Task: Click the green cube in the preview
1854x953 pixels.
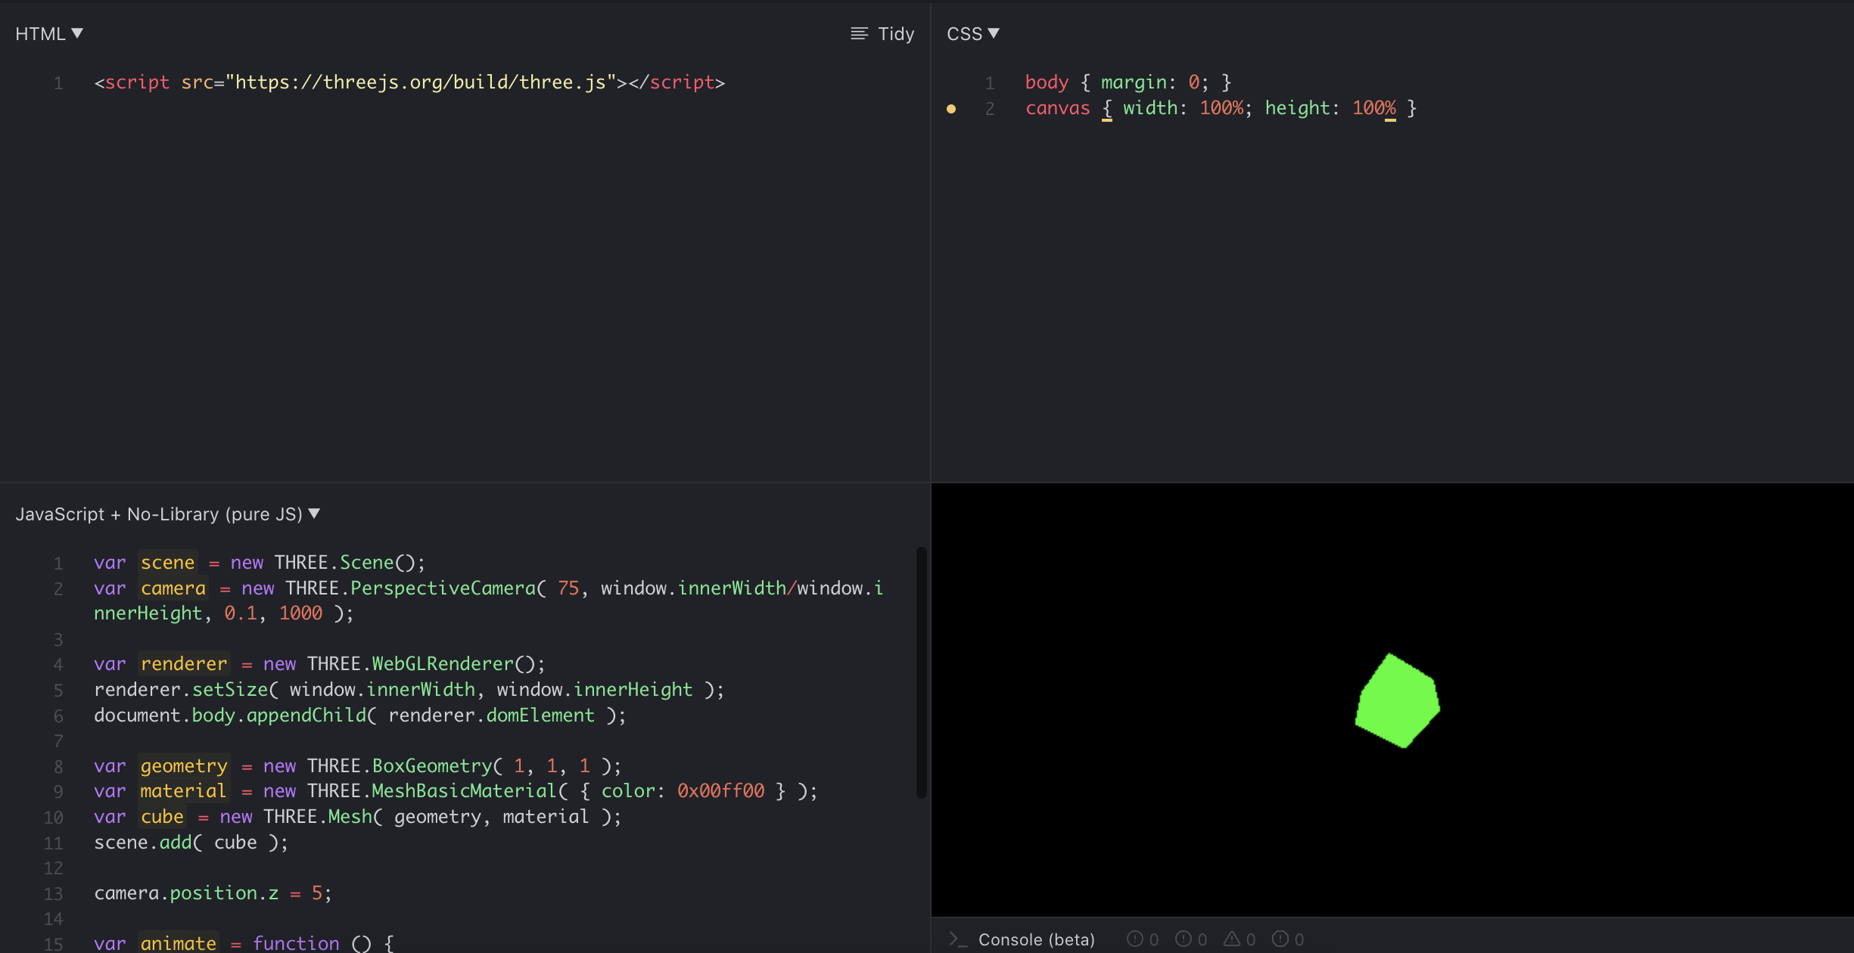Action: pyautogui.click(x=1397, y=702)
